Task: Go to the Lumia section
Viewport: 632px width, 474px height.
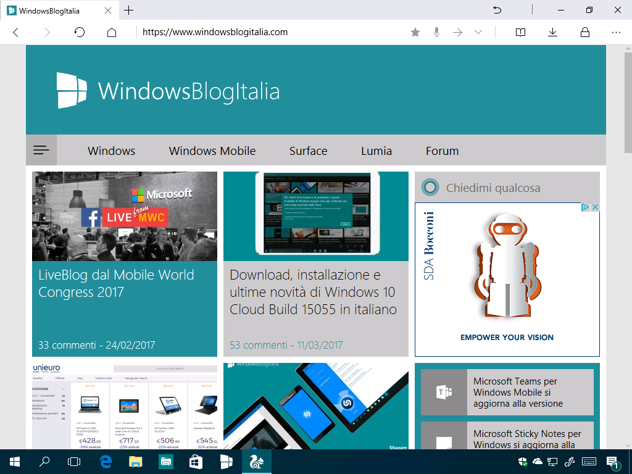Action: 376,151
